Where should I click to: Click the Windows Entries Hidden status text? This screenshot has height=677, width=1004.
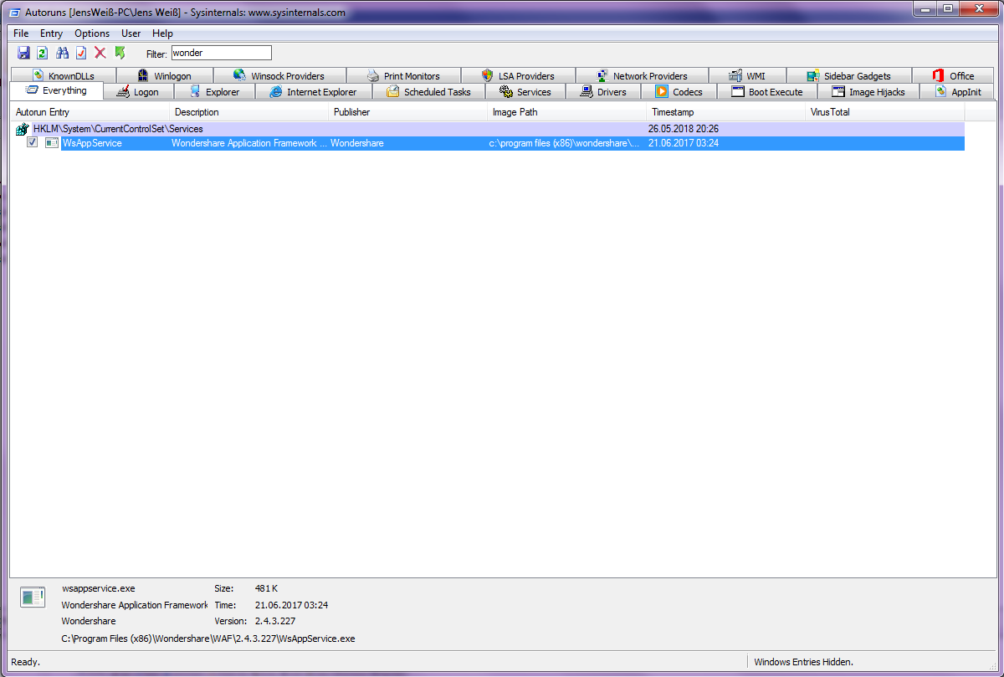pos(803,662)
